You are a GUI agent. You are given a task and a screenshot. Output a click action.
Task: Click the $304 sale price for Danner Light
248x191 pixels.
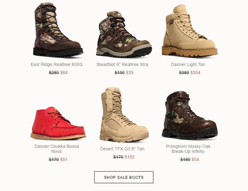coord(195,73)
